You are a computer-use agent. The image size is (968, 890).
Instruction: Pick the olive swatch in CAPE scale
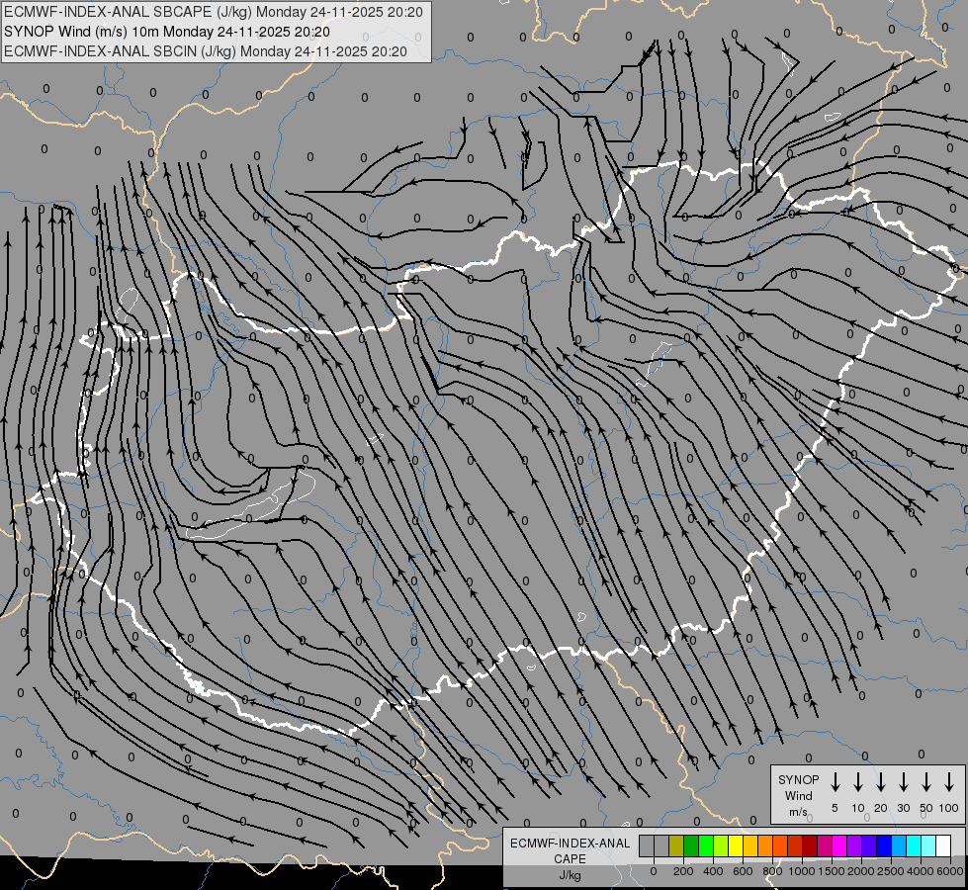click(x=676, y=845)
